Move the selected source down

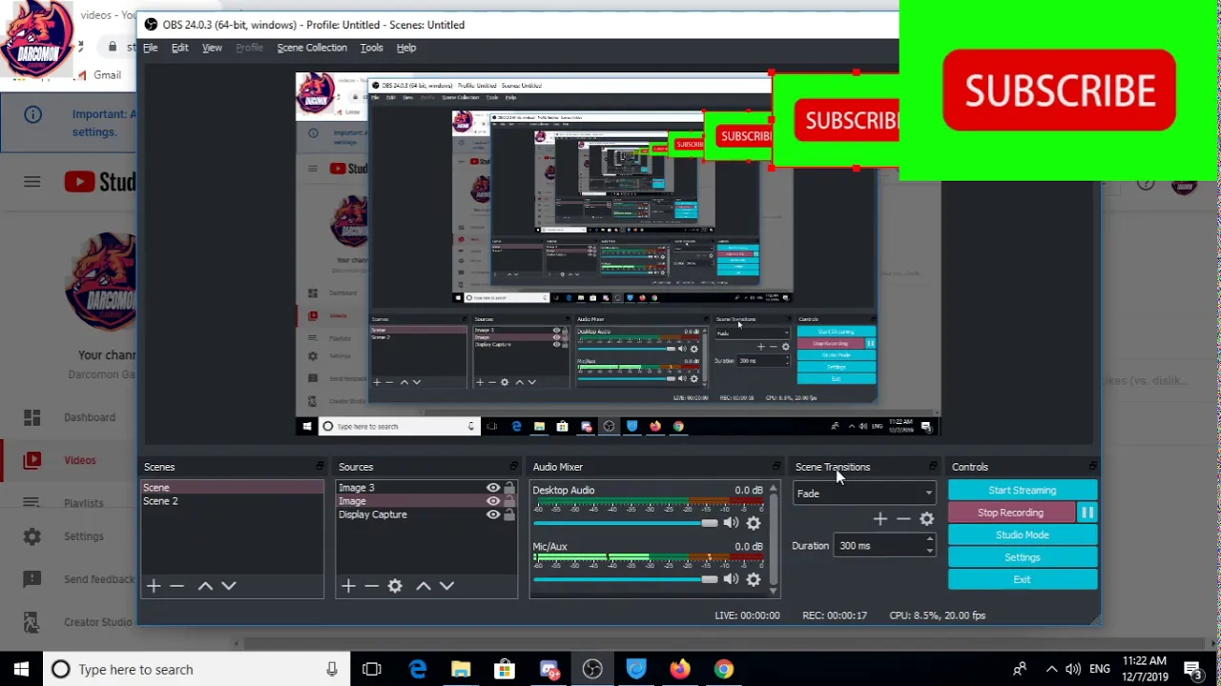(x=446, y=586)
